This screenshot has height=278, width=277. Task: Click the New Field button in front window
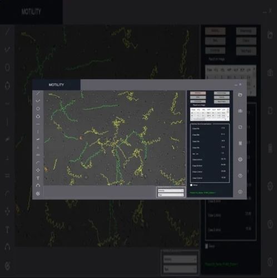click(x=221, y=102)
